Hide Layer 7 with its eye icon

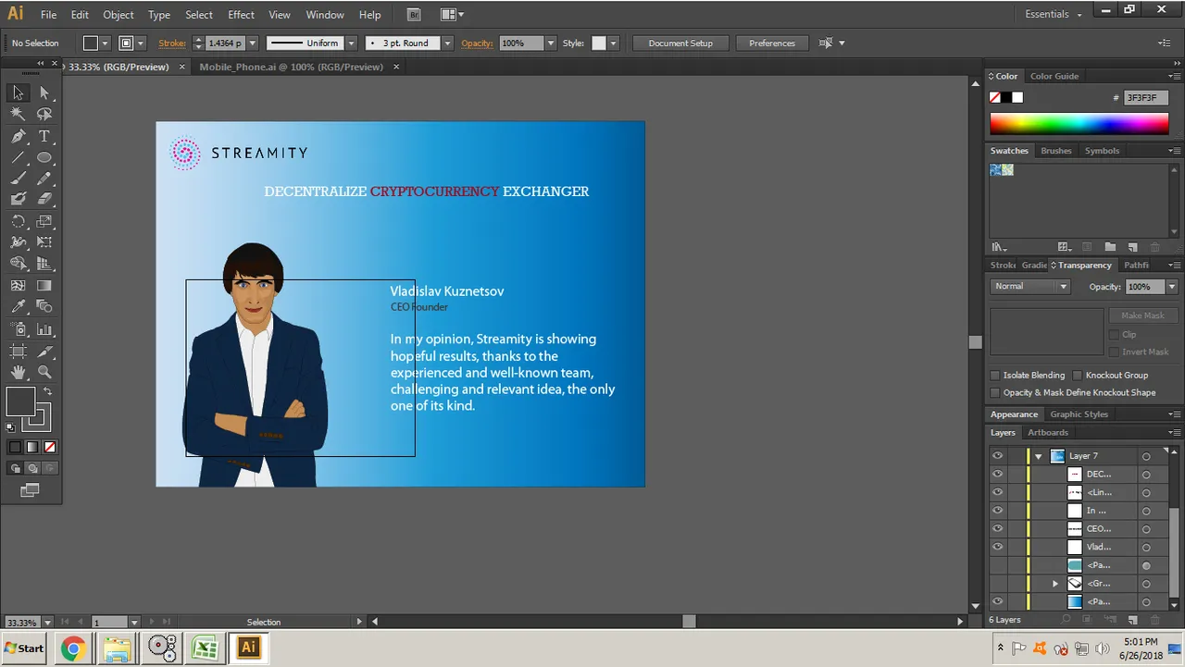pyautogui.click(x=997, y=455)
